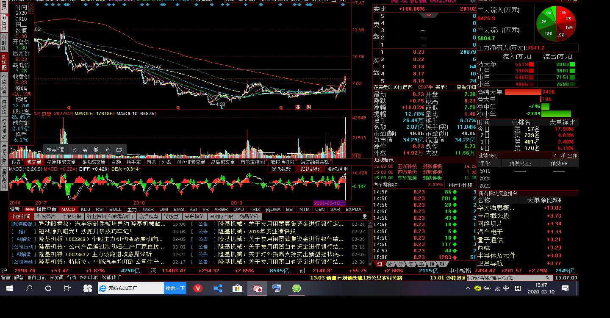The width and height of the screenshot is (610, 318).
Task: Click the floating toolbar window icon
Action: [119, 149]
